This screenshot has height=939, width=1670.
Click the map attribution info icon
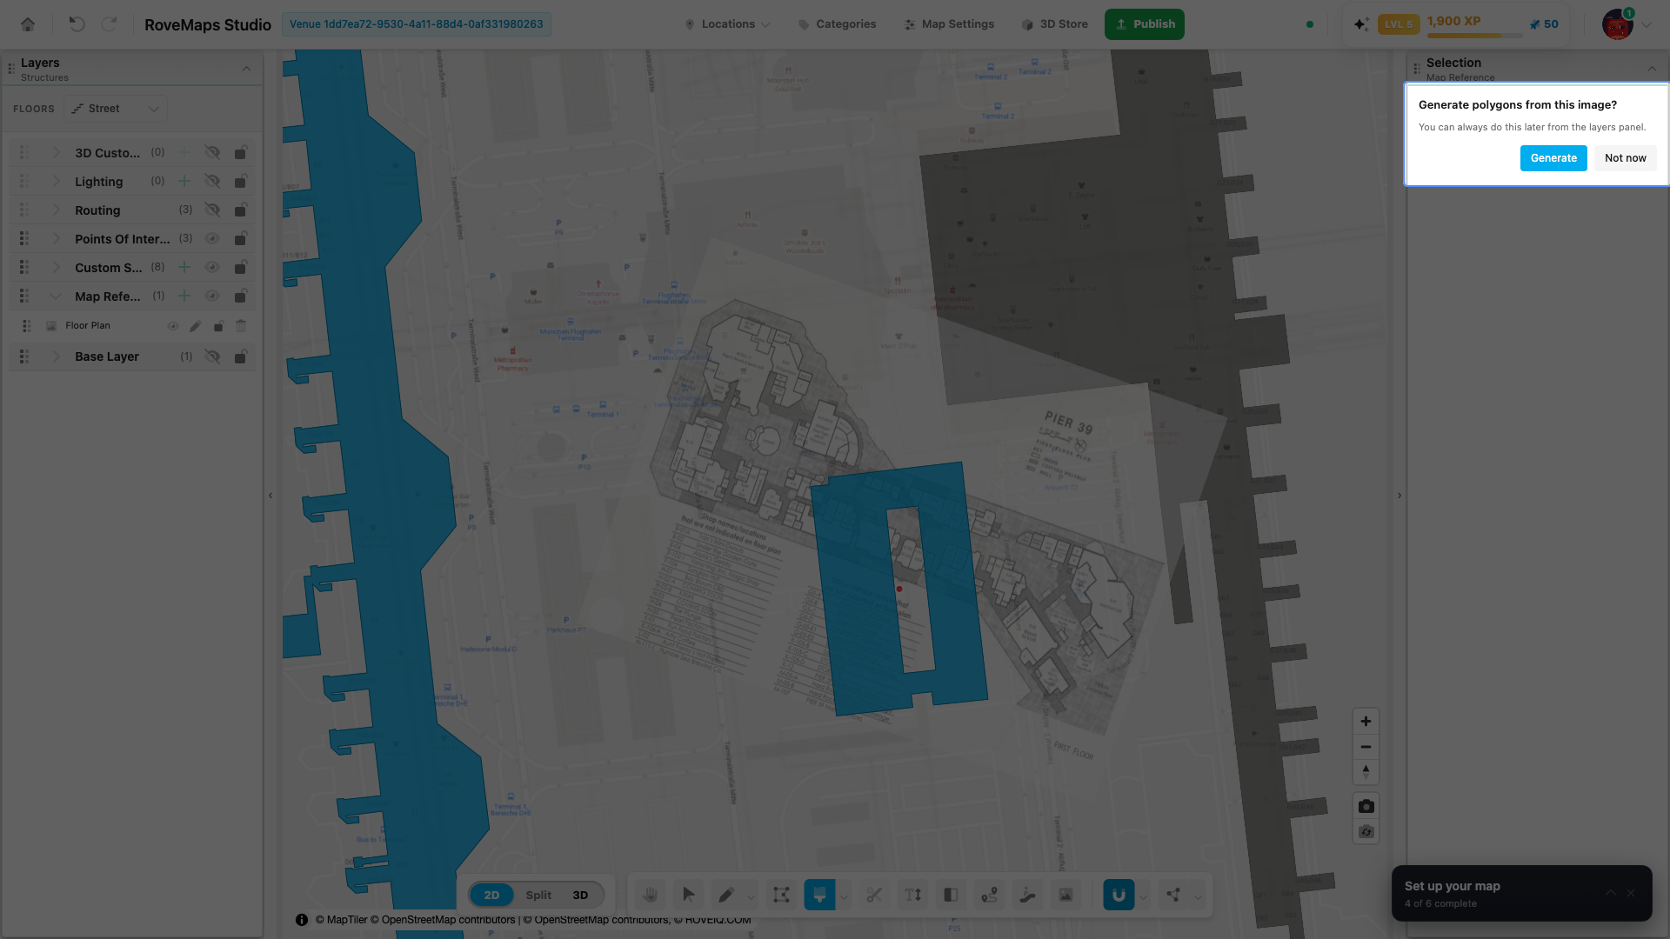pos(302,920)
